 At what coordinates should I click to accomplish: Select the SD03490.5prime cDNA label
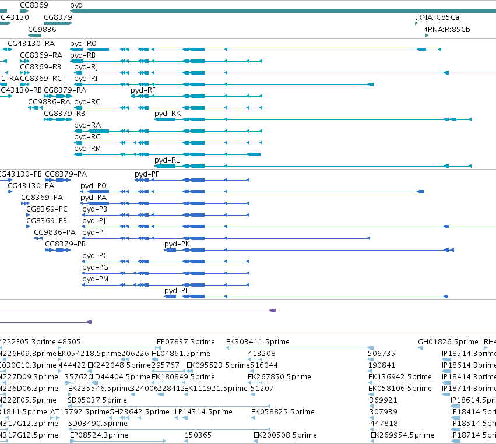click(x=98, y=424)
